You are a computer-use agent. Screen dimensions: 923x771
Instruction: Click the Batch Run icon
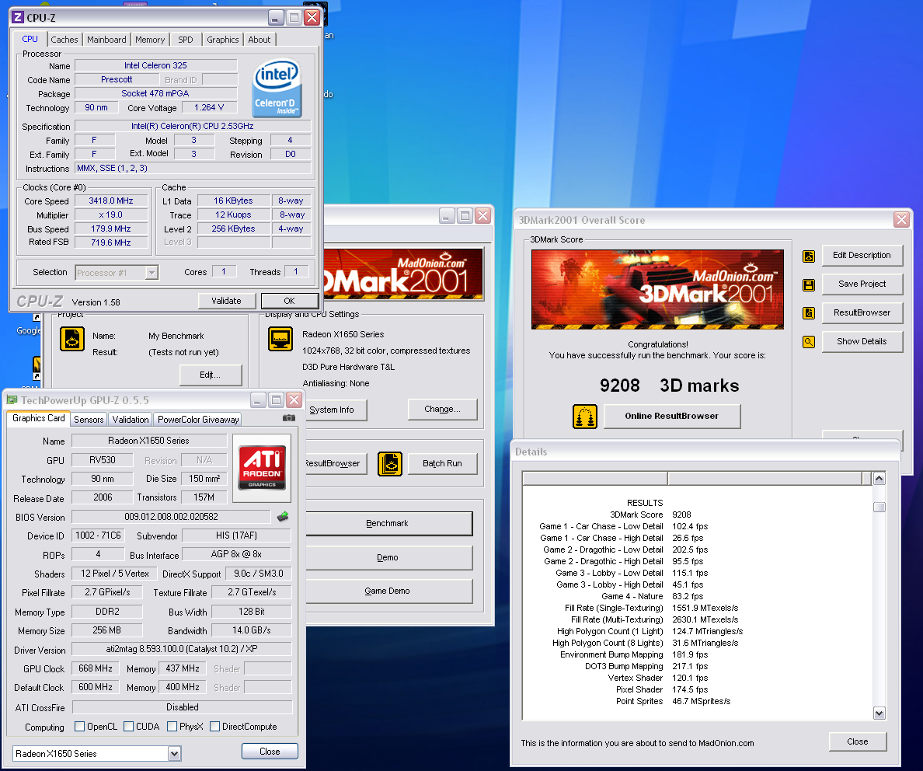tap(390, 464)
